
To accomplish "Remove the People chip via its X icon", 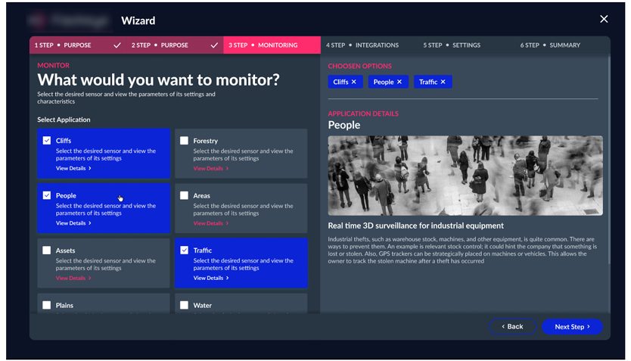I will (x=399, y=82).
